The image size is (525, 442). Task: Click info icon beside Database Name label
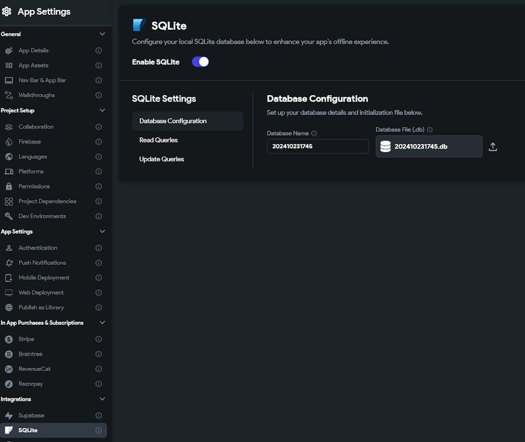314,133
